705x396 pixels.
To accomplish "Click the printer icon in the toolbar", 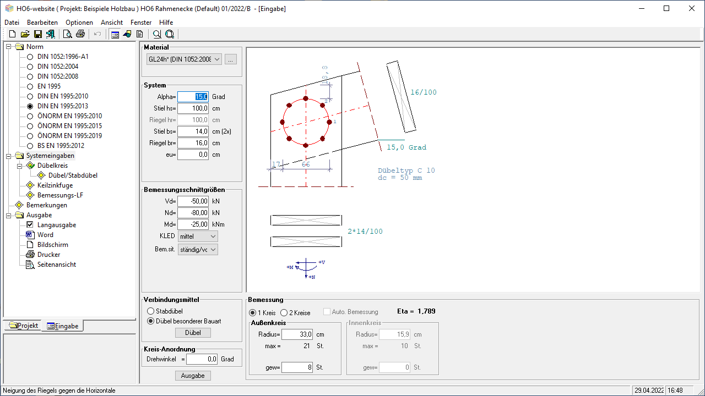I will coord(80,34).
